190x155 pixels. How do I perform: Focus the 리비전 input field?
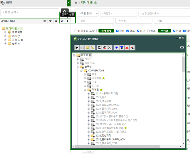[x=134, y=21]
